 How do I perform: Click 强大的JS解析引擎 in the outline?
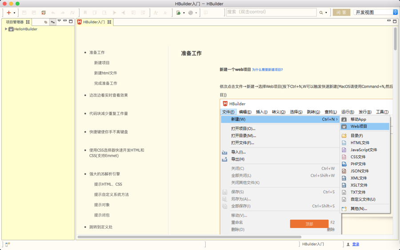(104, 174)
